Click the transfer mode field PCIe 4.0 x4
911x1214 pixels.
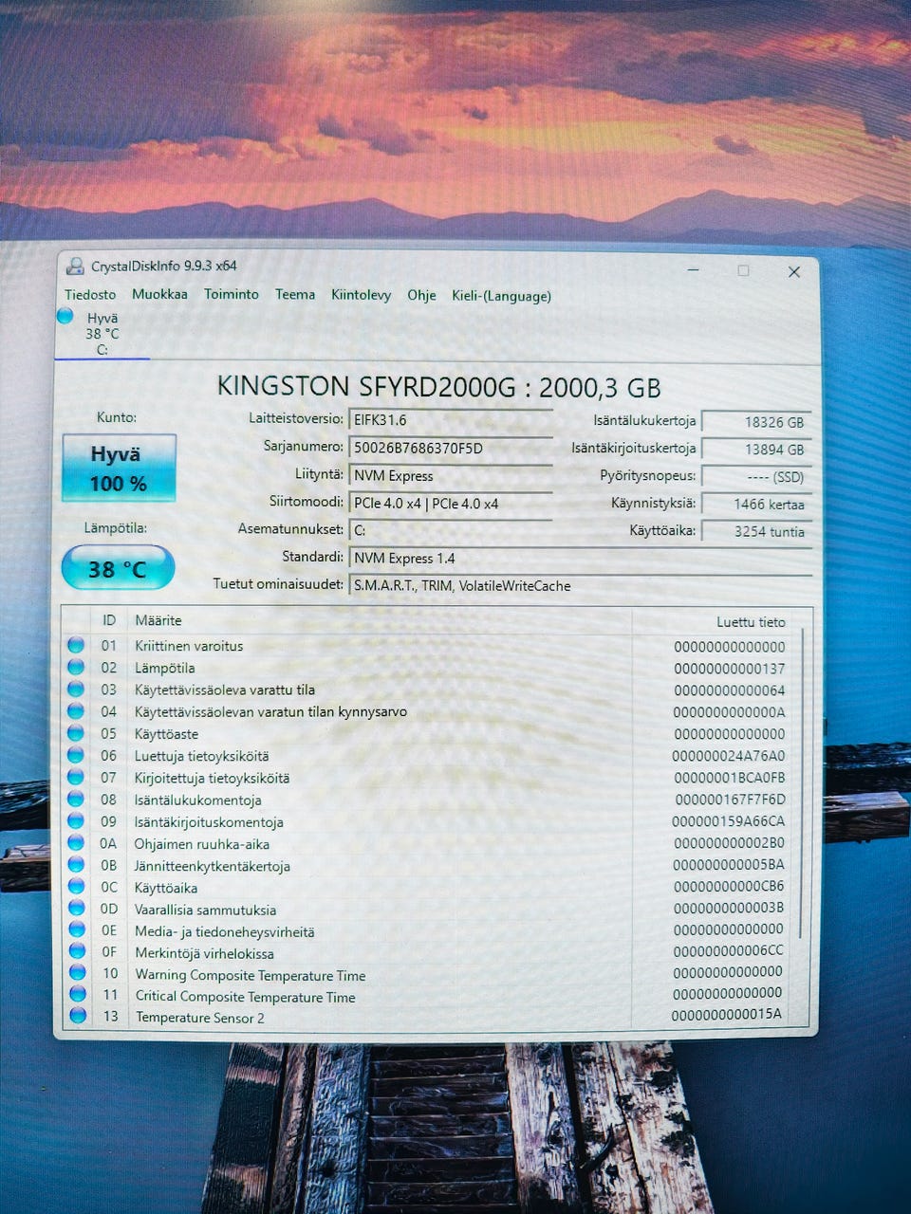click(x=451, y=504)
